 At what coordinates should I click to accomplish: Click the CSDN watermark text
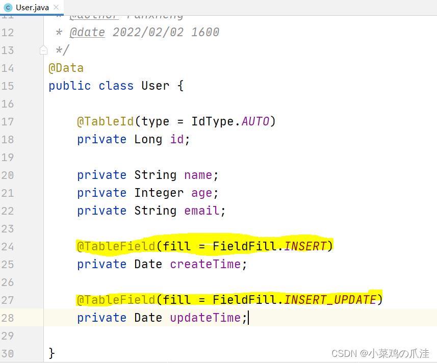(x=380, y=353)
